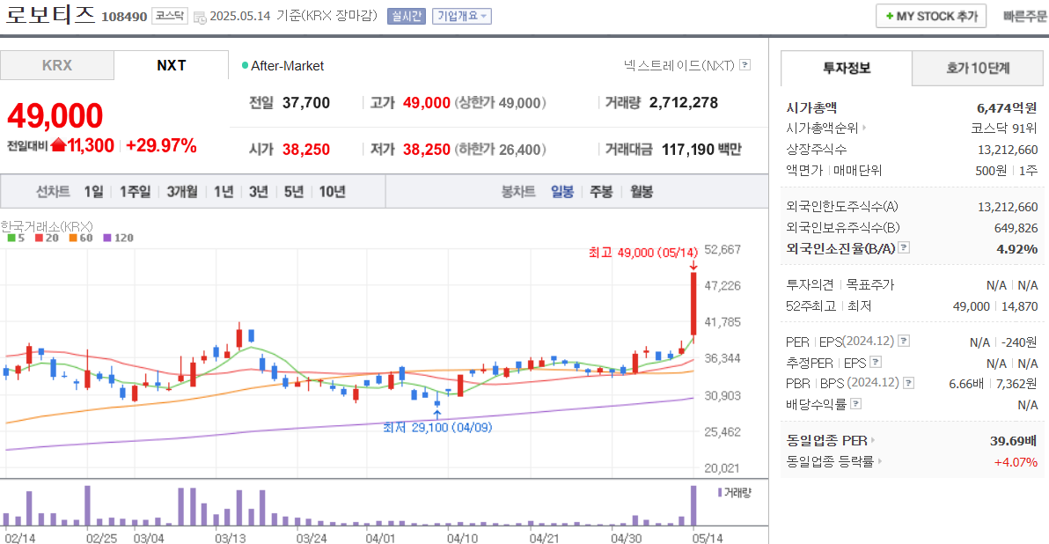Click the 거래량 value 2,712,278
The height and width of the screenshot is (544, 1049).
(x=683, y=103)
